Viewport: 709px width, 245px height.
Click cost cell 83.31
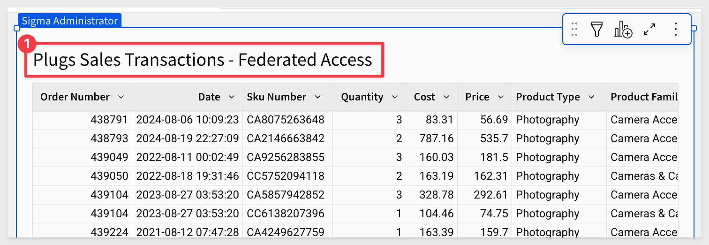click(x=432, y=120)
